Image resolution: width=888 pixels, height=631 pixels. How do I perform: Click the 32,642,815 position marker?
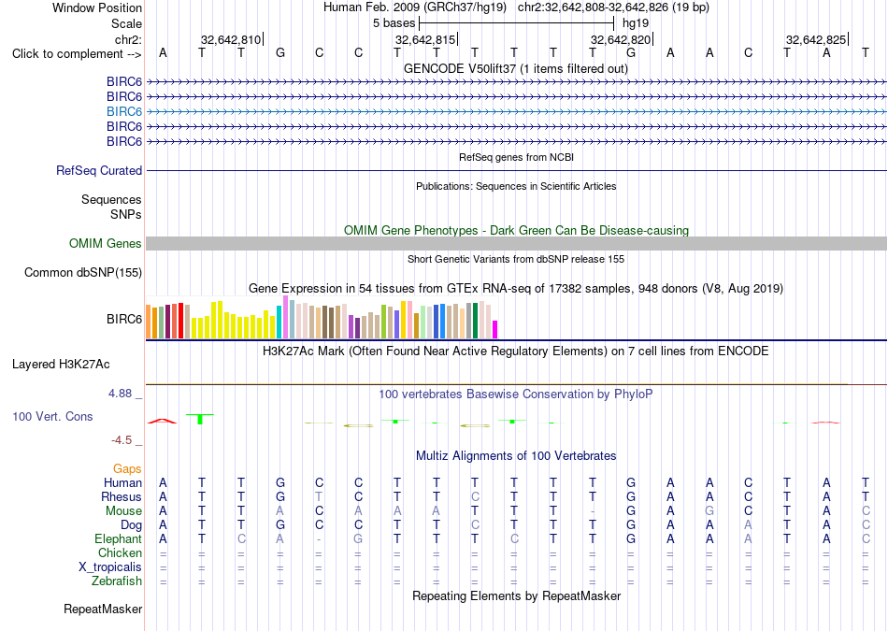click(x=425, y=39)
